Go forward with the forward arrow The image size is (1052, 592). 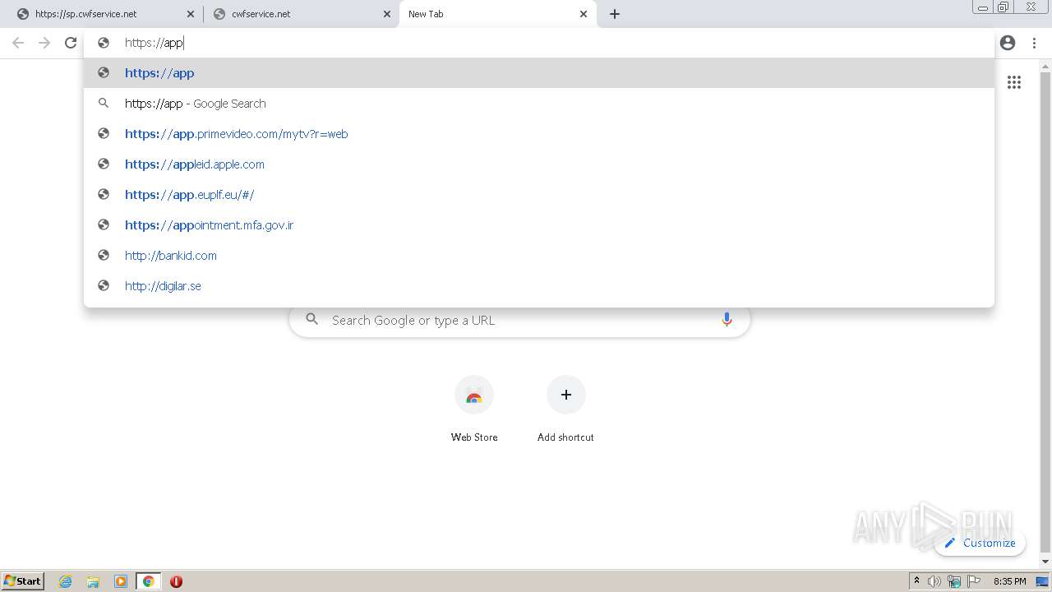pyautogui.click(x=44, y=43)
